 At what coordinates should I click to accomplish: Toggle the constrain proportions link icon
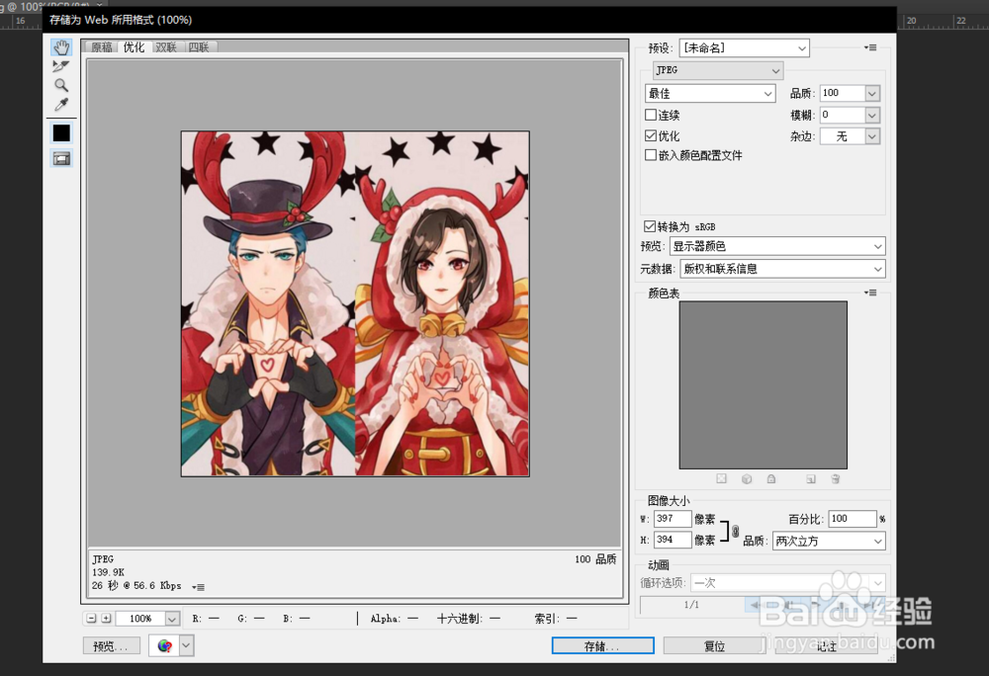[x=736, y=531]
